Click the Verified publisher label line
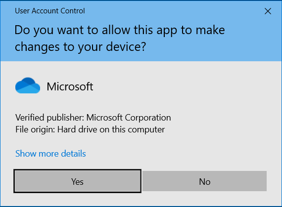282x207 pixels. pos(93,118)
